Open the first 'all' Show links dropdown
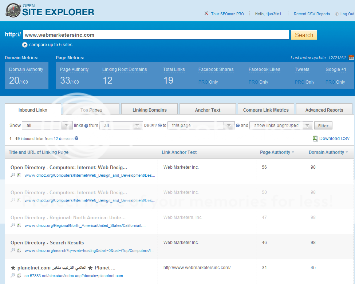 (47, 125)
